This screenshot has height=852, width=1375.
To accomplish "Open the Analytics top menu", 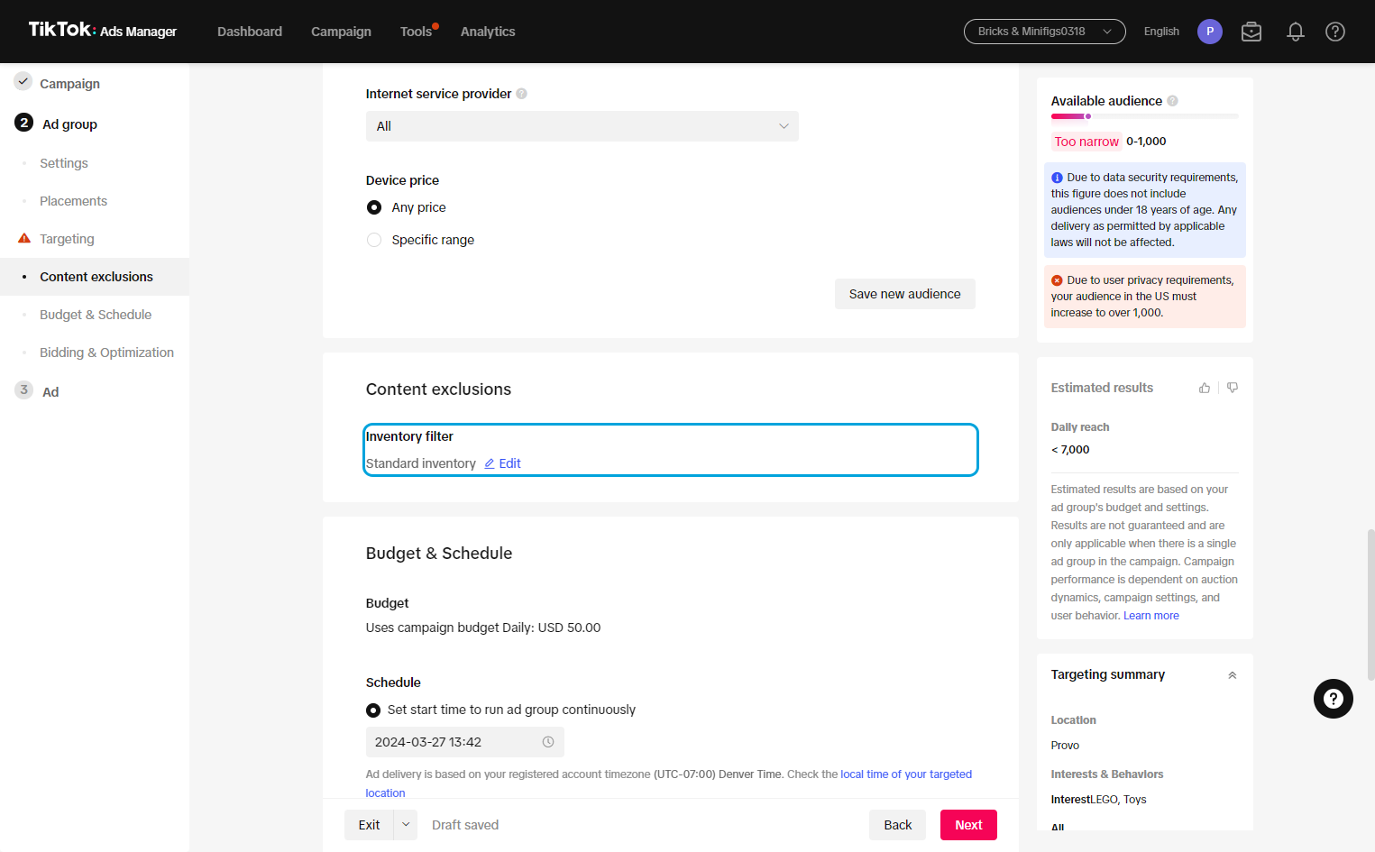I will (x=488, y=32).
